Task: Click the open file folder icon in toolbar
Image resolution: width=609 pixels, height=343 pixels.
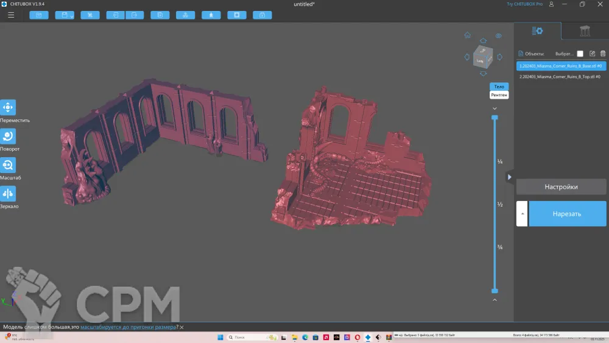Action: point(38,15)
